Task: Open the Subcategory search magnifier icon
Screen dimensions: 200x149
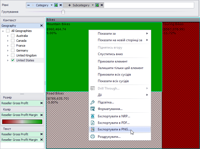Action: point(97,5)
